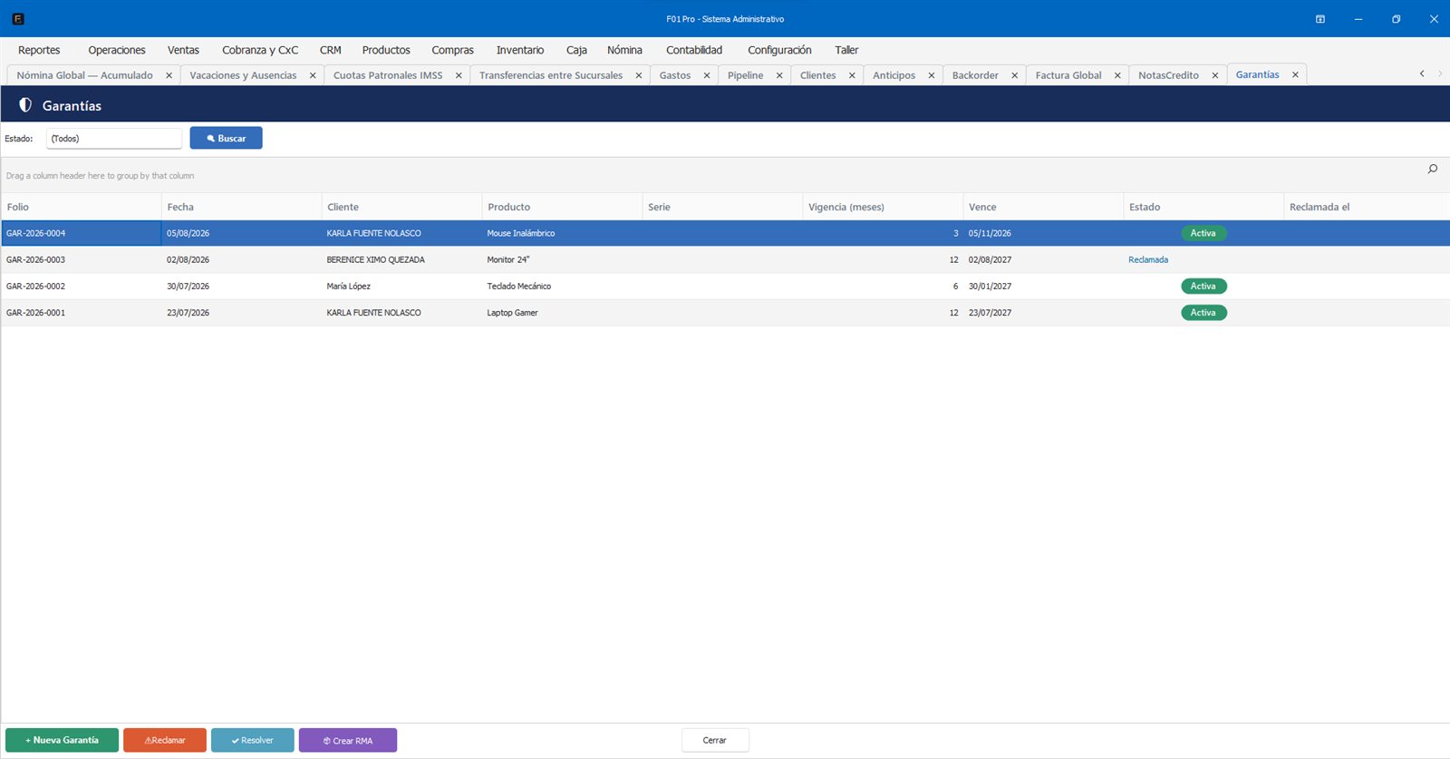Open the Taller menu

(846, 51)
